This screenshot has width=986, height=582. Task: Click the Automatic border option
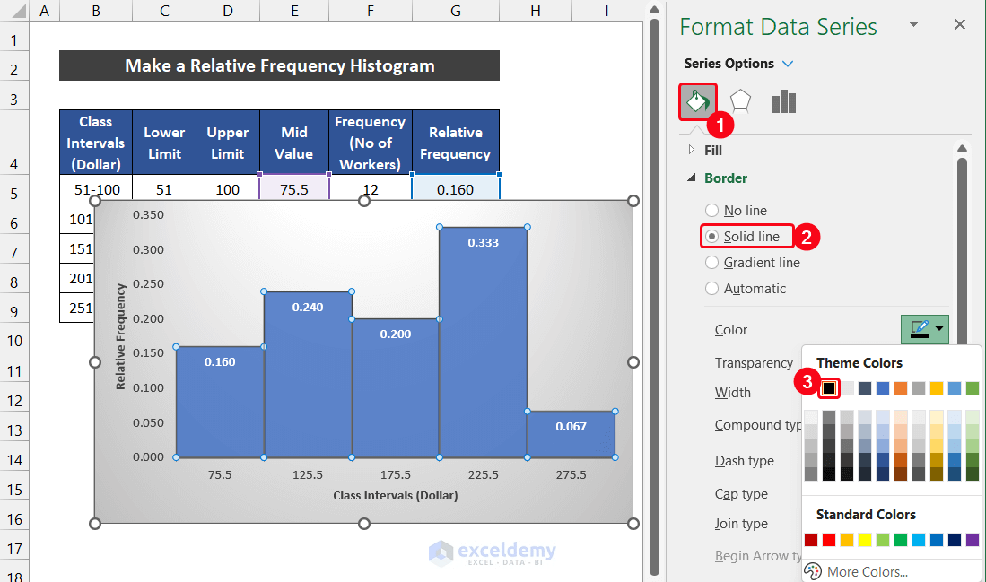711,288
